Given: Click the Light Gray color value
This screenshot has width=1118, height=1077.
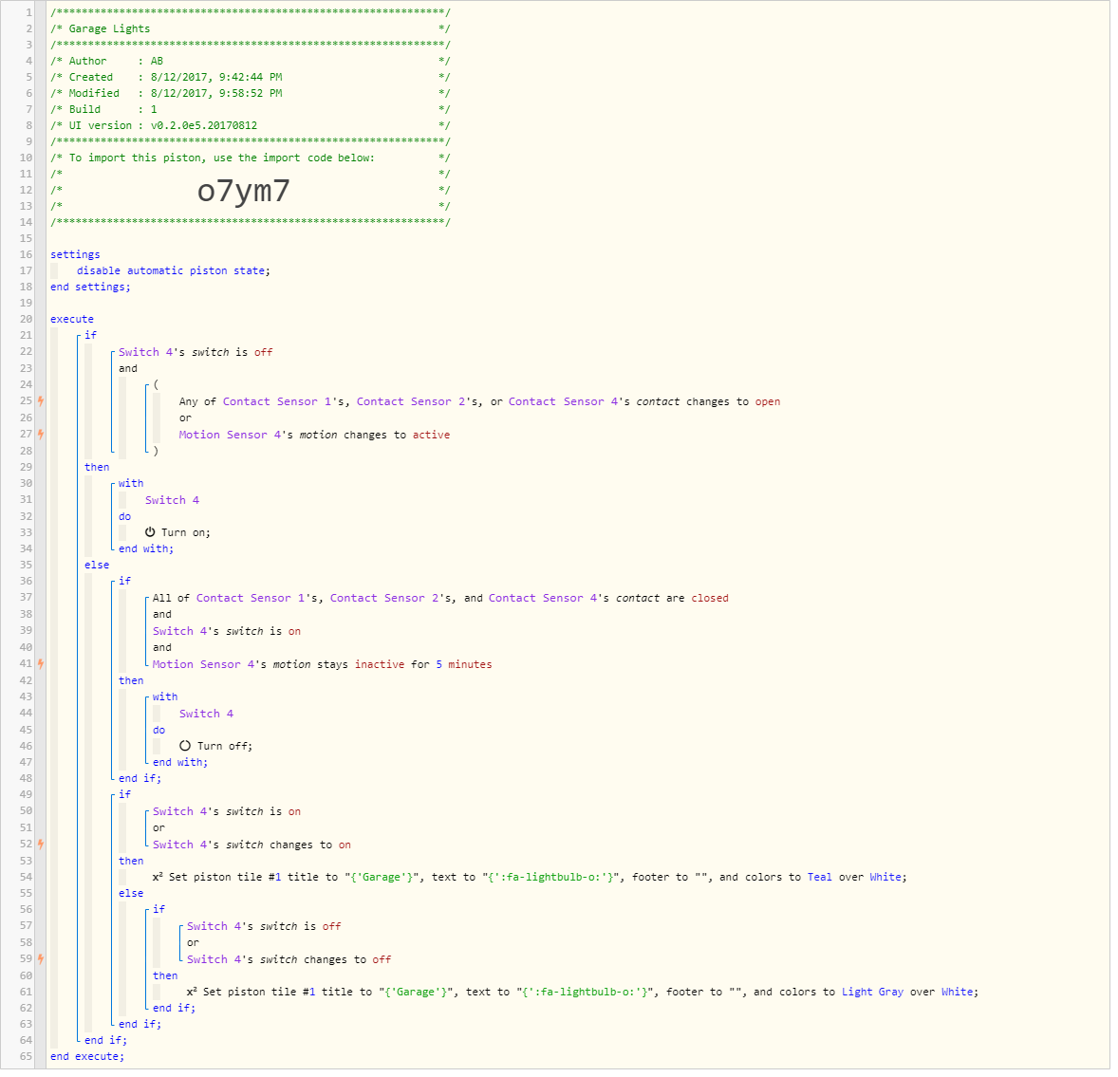Looking at the screenshot, I should coord(872,994).
